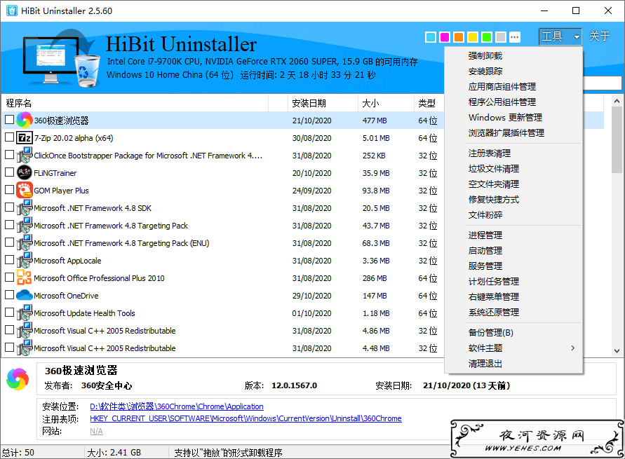Screen dimensions: 625x459
Task: Select 修复快捷方式 menu entry
Action: click(x=493, y=200)
